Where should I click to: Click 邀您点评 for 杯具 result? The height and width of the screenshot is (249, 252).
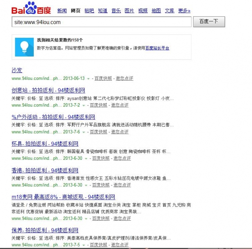(122, 158)
